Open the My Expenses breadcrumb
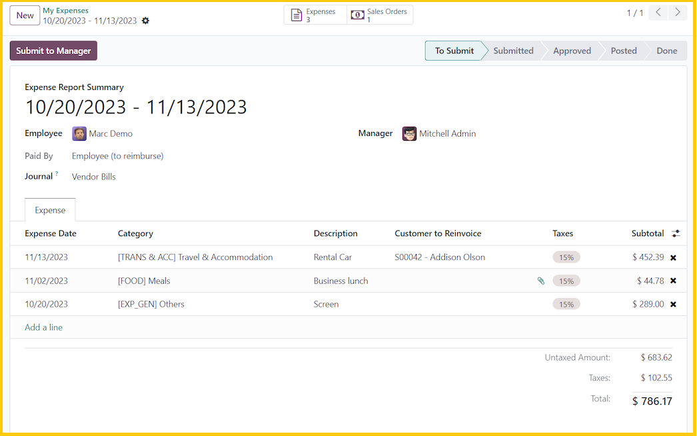 pos(65,10)
